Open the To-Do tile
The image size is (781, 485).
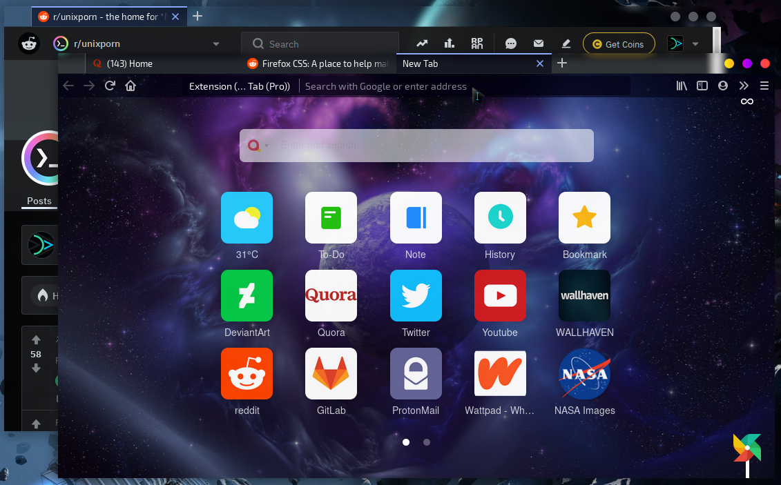point(331,217)
